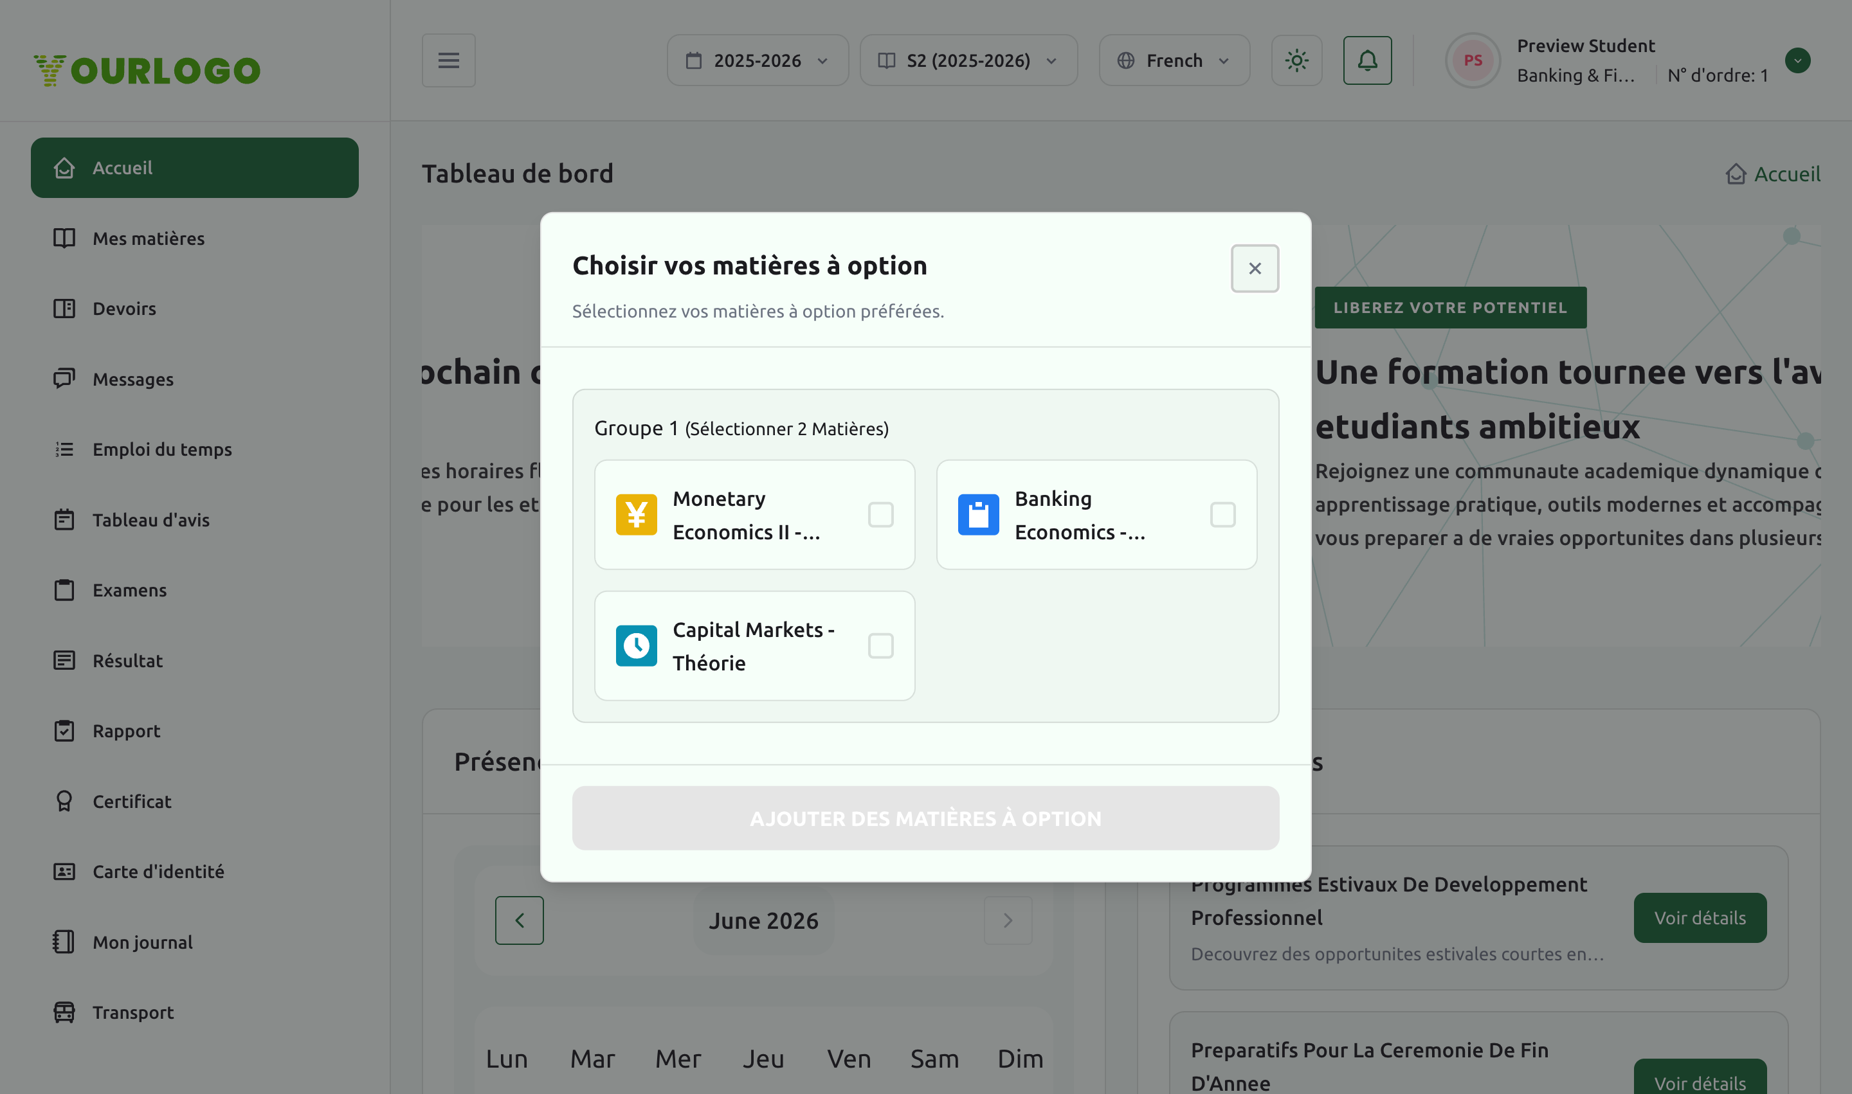Click the Liberez Votre Potentiel badge

click(1450, 307)
